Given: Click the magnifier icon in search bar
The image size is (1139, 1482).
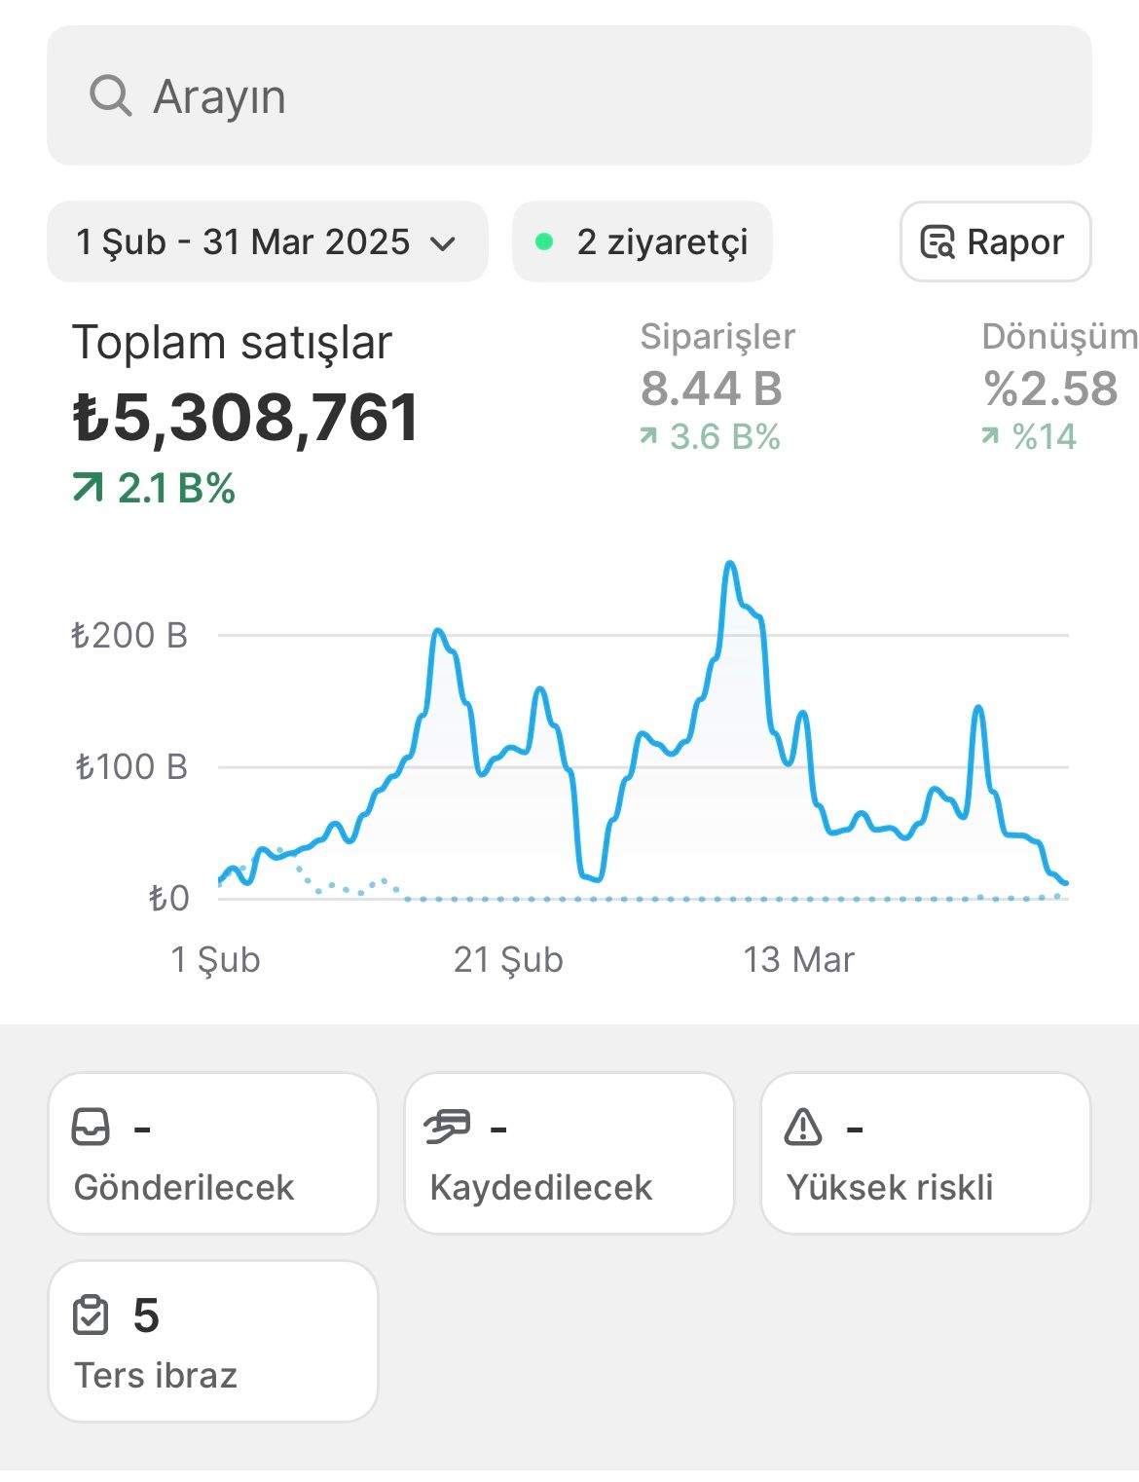Looking at the screenshot, I should pyautogui.click(x=110, y=96).
